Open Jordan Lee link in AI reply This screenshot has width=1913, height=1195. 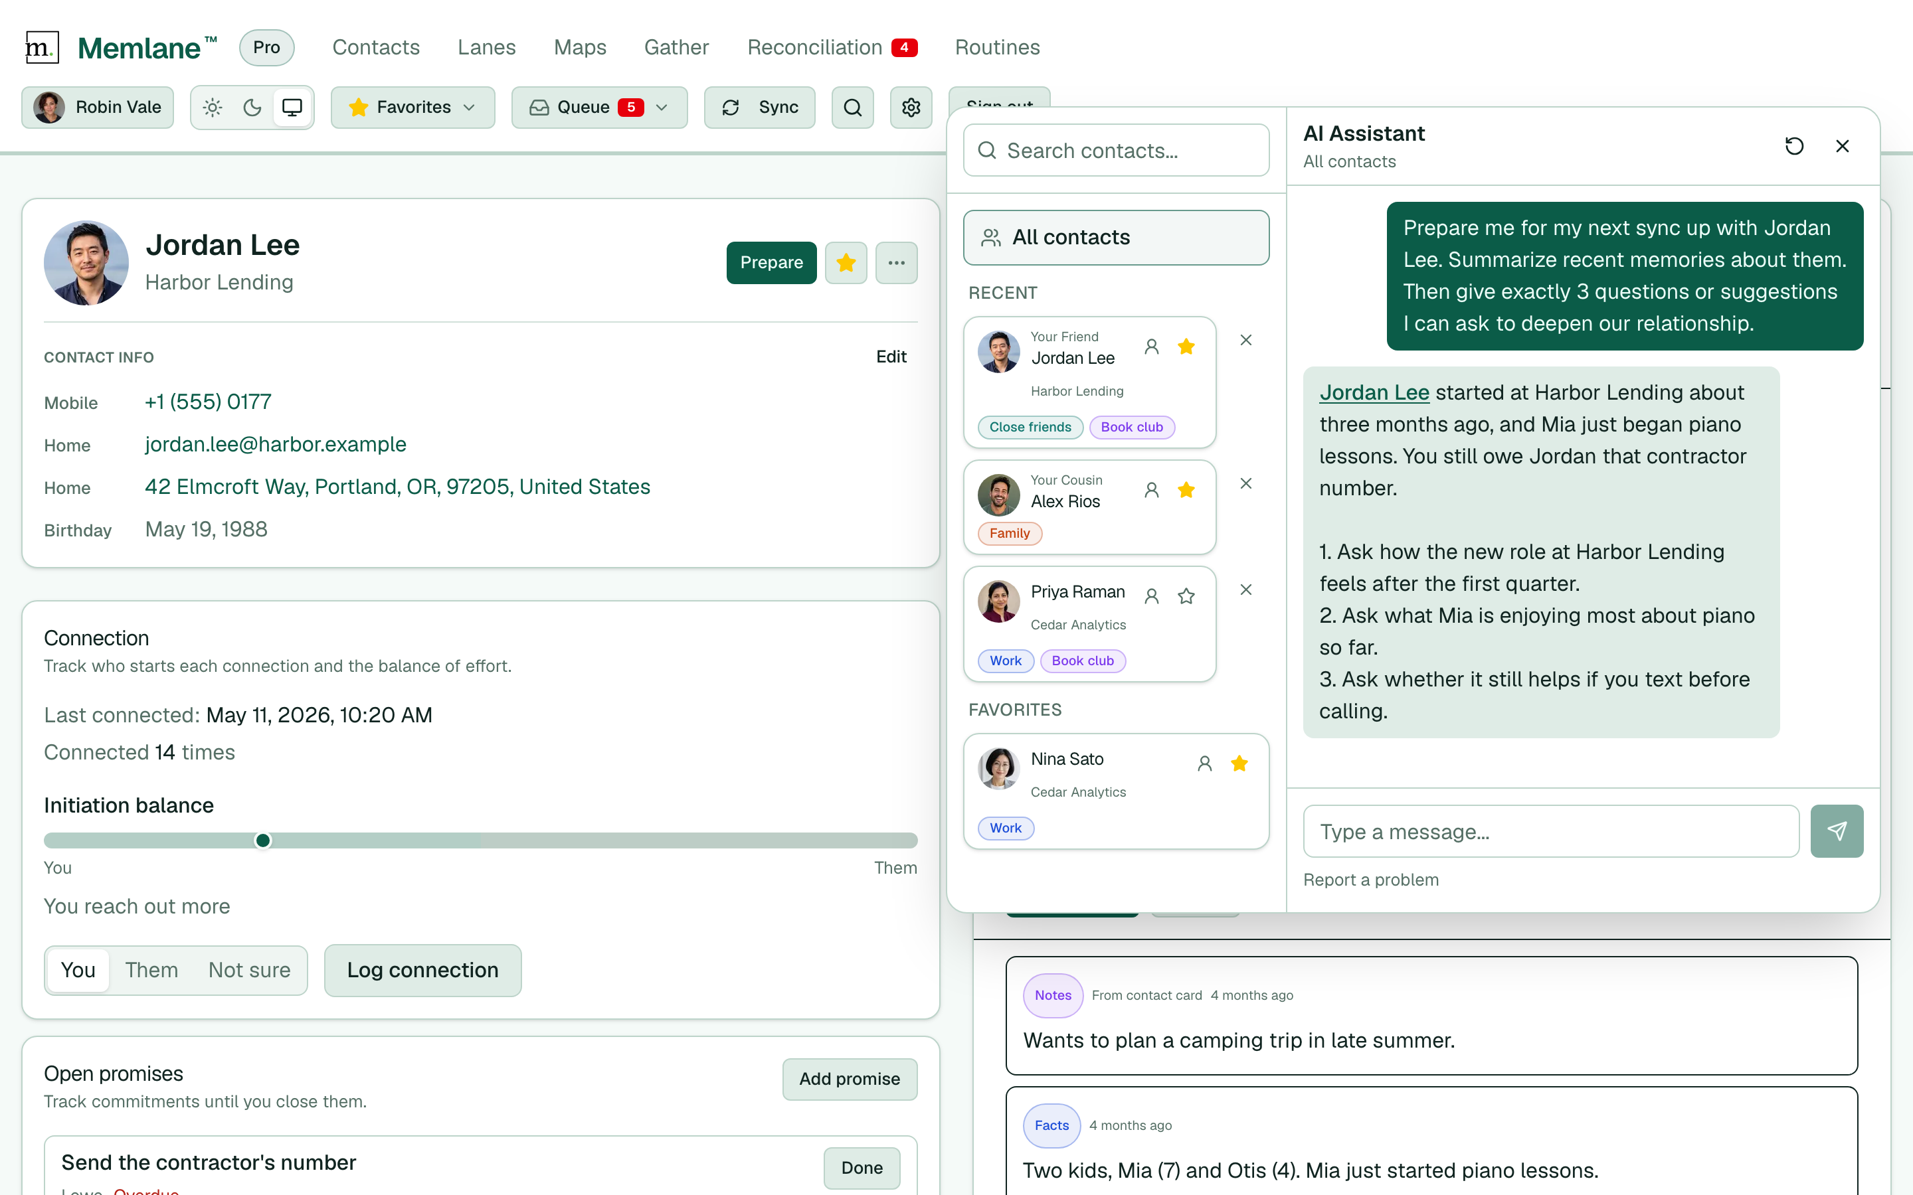(1374, 392)
